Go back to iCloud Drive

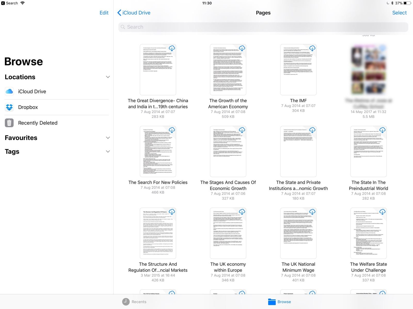[x=133, y=13]
